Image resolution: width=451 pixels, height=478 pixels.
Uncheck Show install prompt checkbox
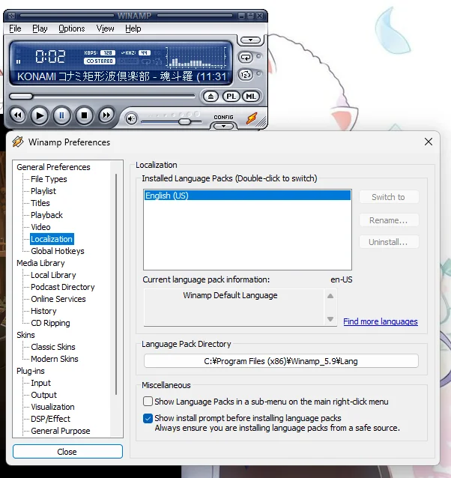pos(148,418)
